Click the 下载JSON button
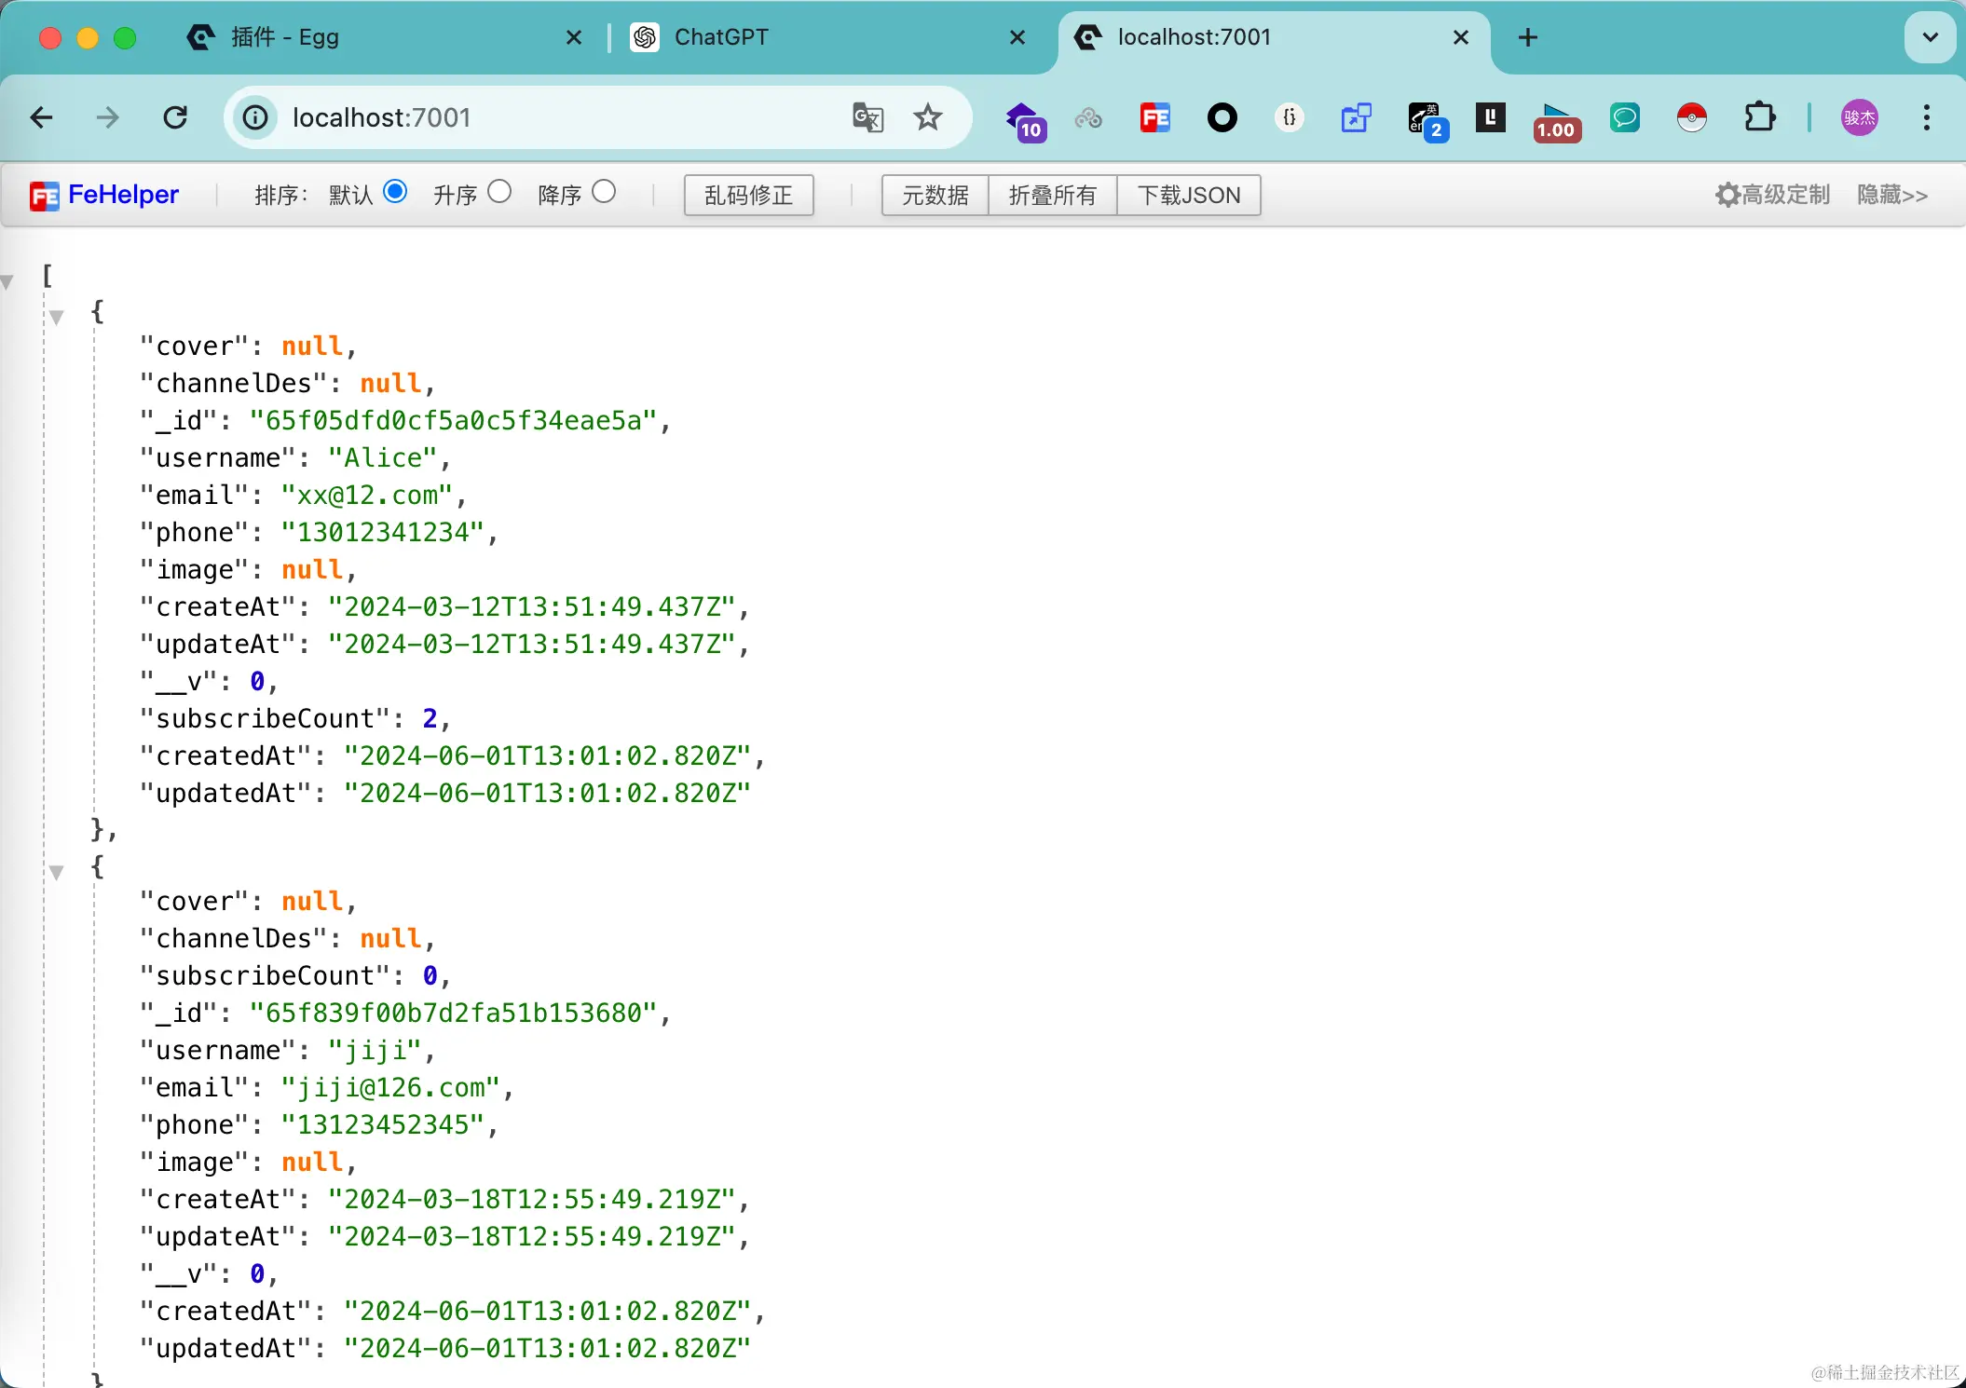 click(x=1188, y=196)
